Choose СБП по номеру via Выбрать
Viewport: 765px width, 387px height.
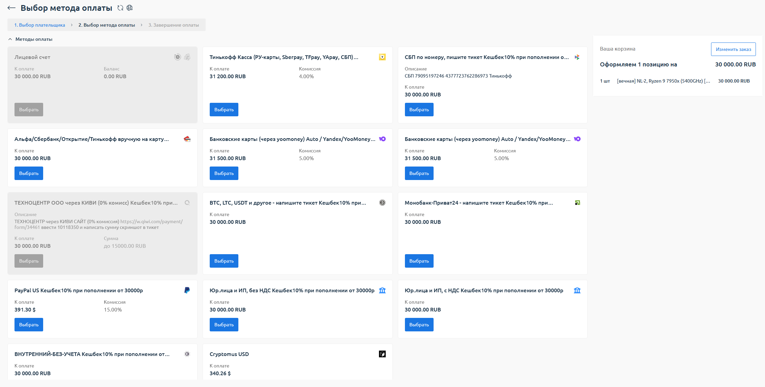click(419, 110)
